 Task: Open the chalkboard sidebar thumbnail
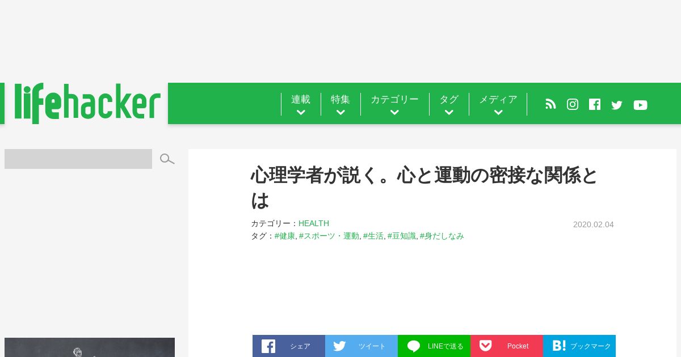point(90,347)
